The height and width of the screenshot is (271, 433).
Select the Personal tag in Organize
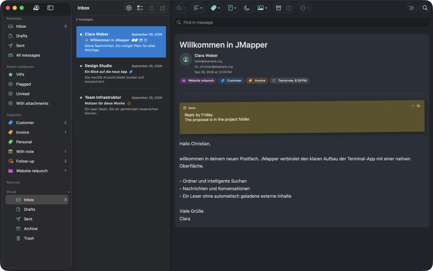tap(37, 142)
